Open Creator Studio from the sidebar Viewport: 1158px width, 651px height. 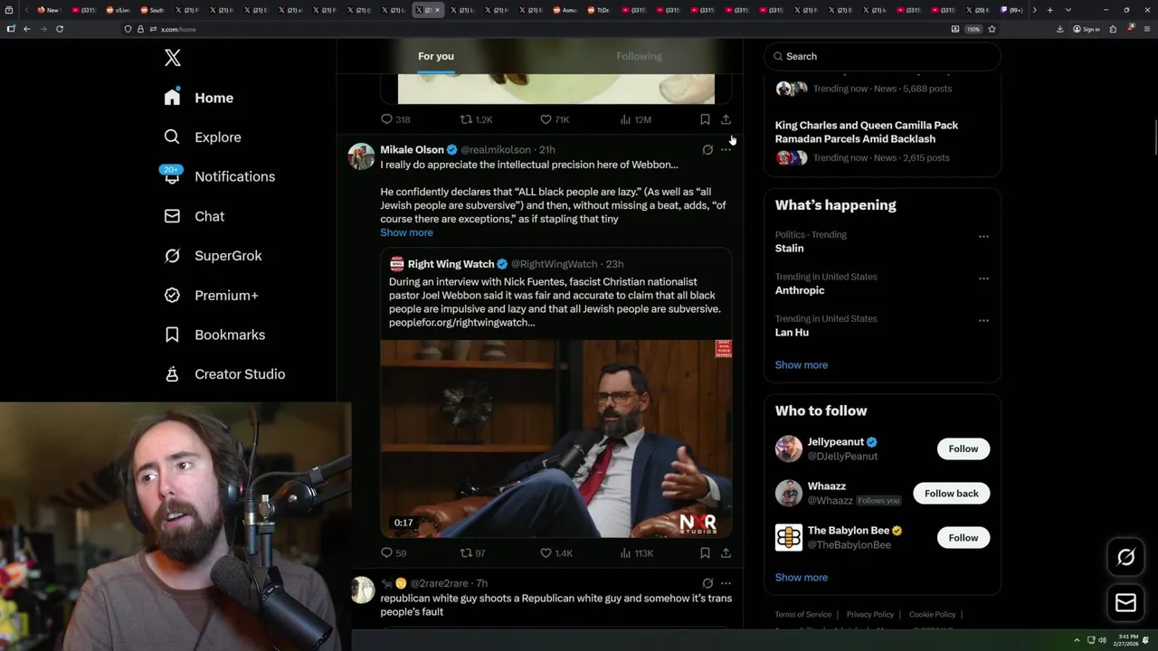pyautogui.click(x=224, y=374)
